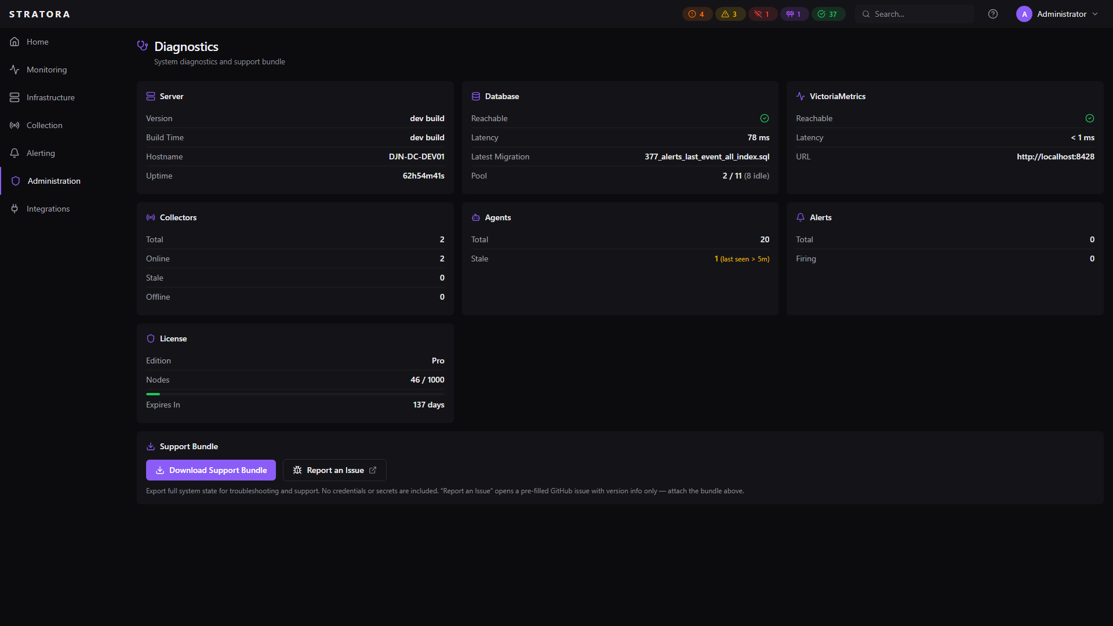1113x626 pixels.
Task: Click the Agents Total value 20
Action: (x=765, y=239)
